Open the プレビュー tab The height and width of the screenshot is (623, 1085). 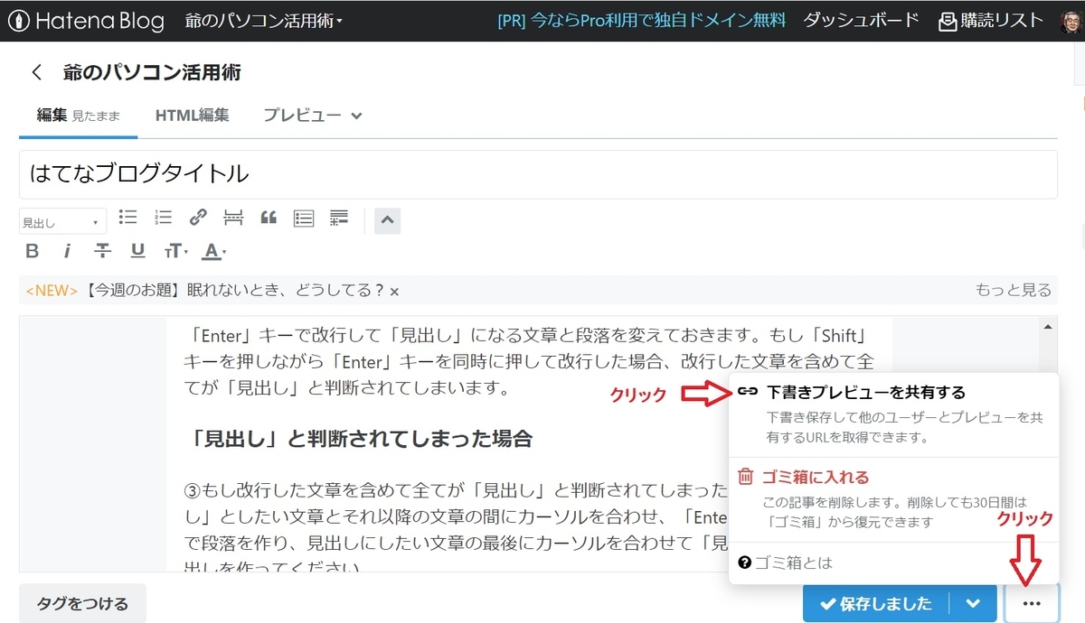click(300, 115)
